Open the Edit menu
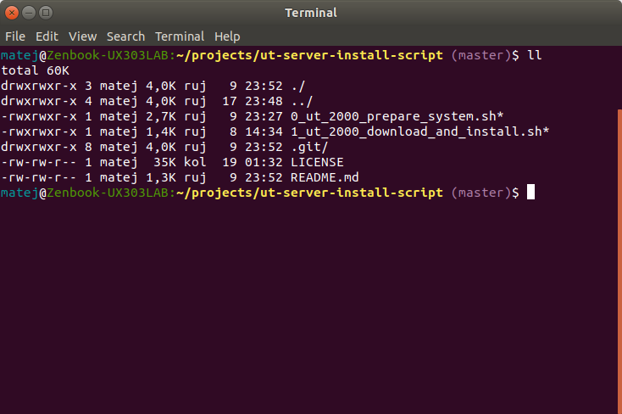Screen dimensions: 622x414 (x=47, y=36)
